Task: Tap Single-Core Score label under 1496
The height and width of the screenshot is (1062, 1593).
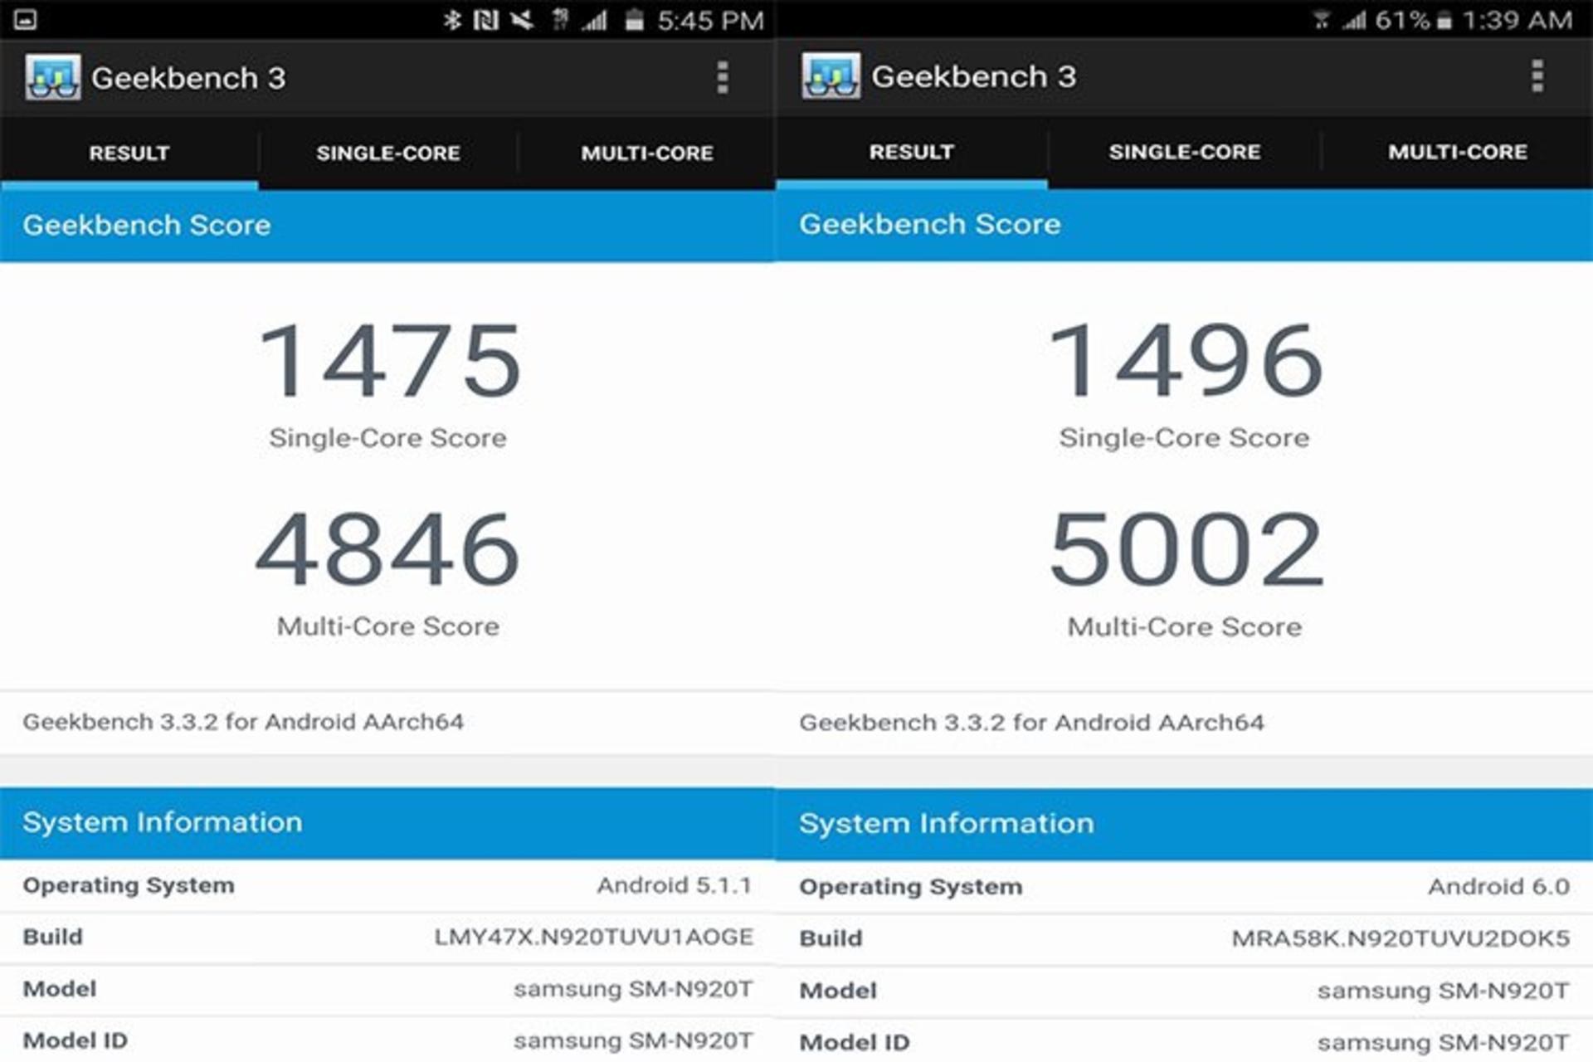Action: (x=1185, y=438)
